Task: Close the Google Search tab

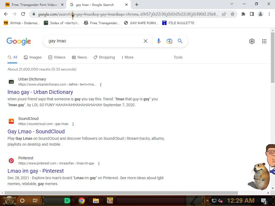Action: pos(126,5)
